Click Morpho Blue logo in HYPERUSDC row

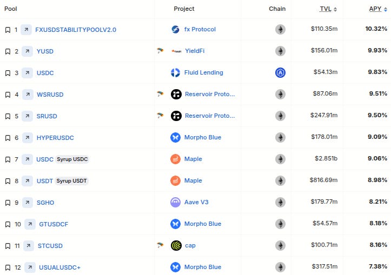click(x=175, y=137)
